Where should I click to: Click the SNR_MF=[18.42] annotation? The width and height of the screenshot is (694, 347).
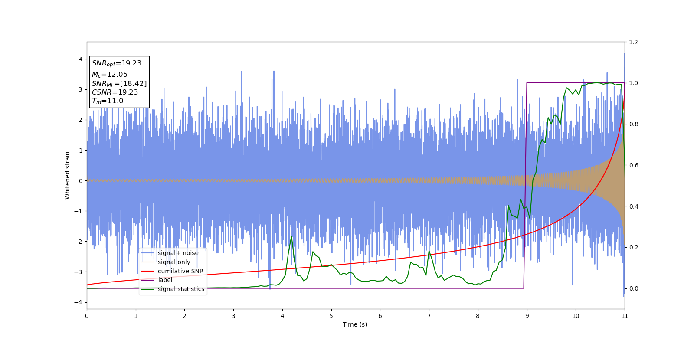coord(119,84)
